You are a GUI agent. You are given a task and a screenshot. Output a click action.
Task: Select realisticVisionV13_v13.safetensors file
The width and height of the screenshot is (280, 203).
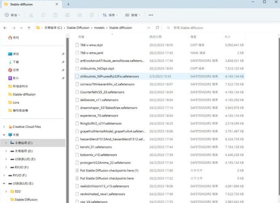pos(159,186)
